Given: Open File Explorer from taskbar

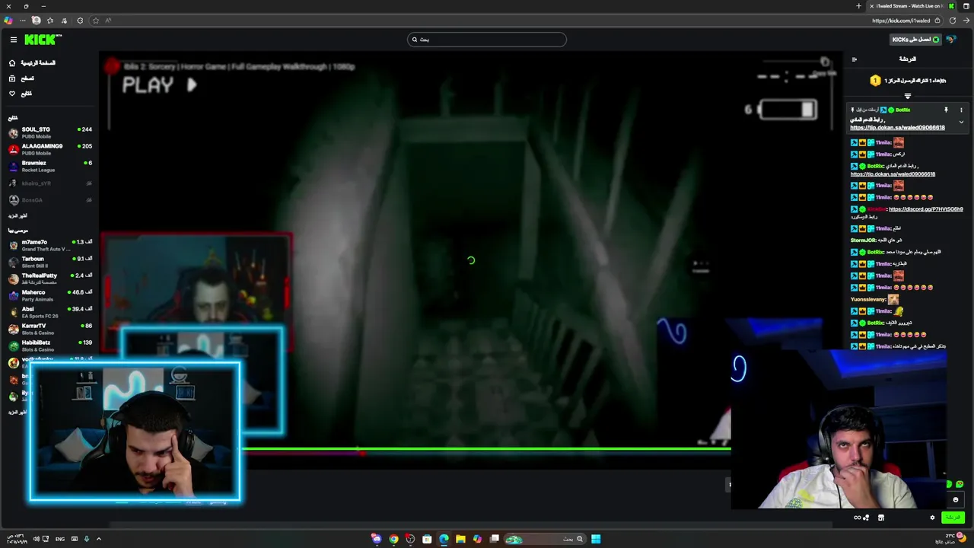Looking at the screenshot, I should [x=460, y=539].
